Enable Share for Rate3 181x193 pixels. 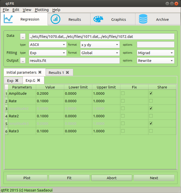pos(151,131)
